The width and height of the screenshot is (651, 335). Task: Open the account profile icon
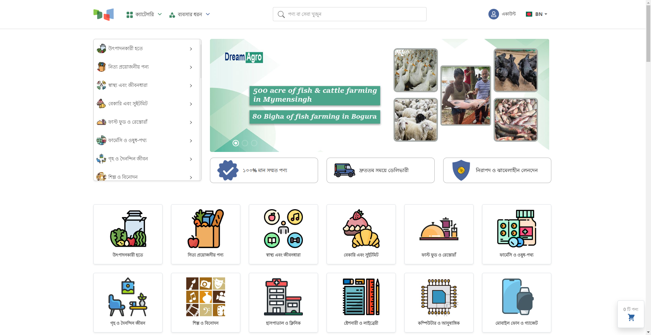tap(493, 14)
